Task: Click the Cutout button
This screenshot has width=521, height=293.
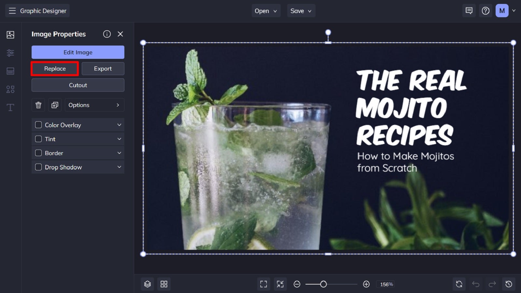Action: [78, 85]
